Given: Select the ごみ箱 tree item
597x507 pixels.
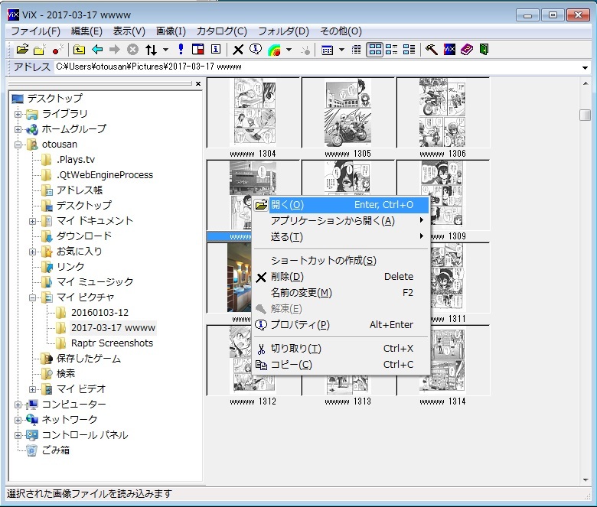Looking at the screenshot, I should click(48, 450).
